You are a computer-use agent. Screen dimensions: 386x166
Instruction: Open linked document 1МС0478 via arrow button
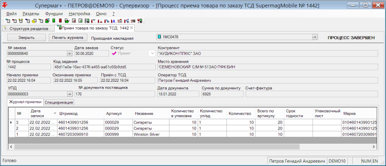pos(314,37)
